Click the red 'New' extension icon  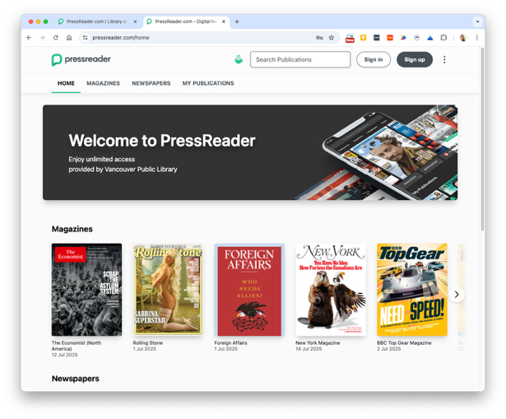pos(350,38)
